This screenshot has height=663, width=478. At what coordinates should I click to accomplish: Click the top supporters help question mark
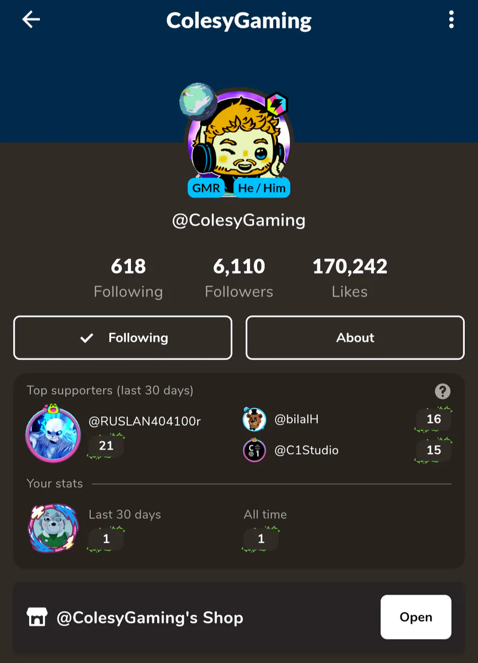[x=442, y=392]
